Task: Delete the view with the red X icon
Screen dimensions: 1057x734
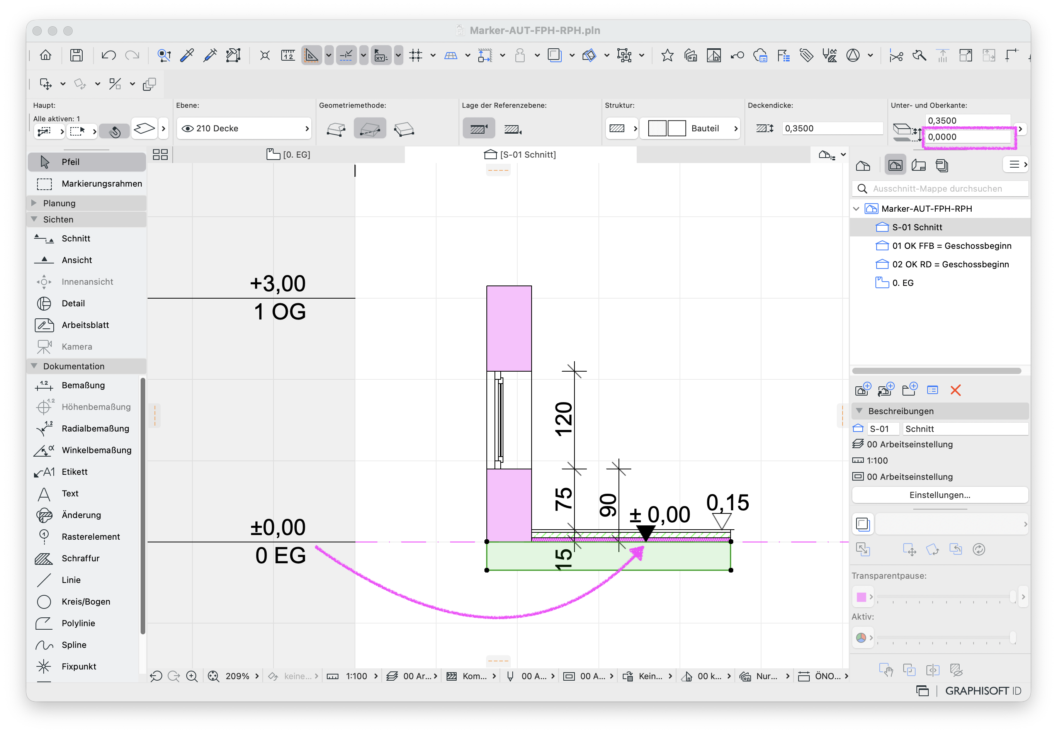Action: tap(955, 390)
